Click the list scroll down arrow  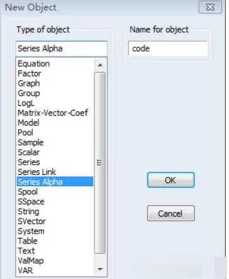pyautogui.click(x=100, y=270)
